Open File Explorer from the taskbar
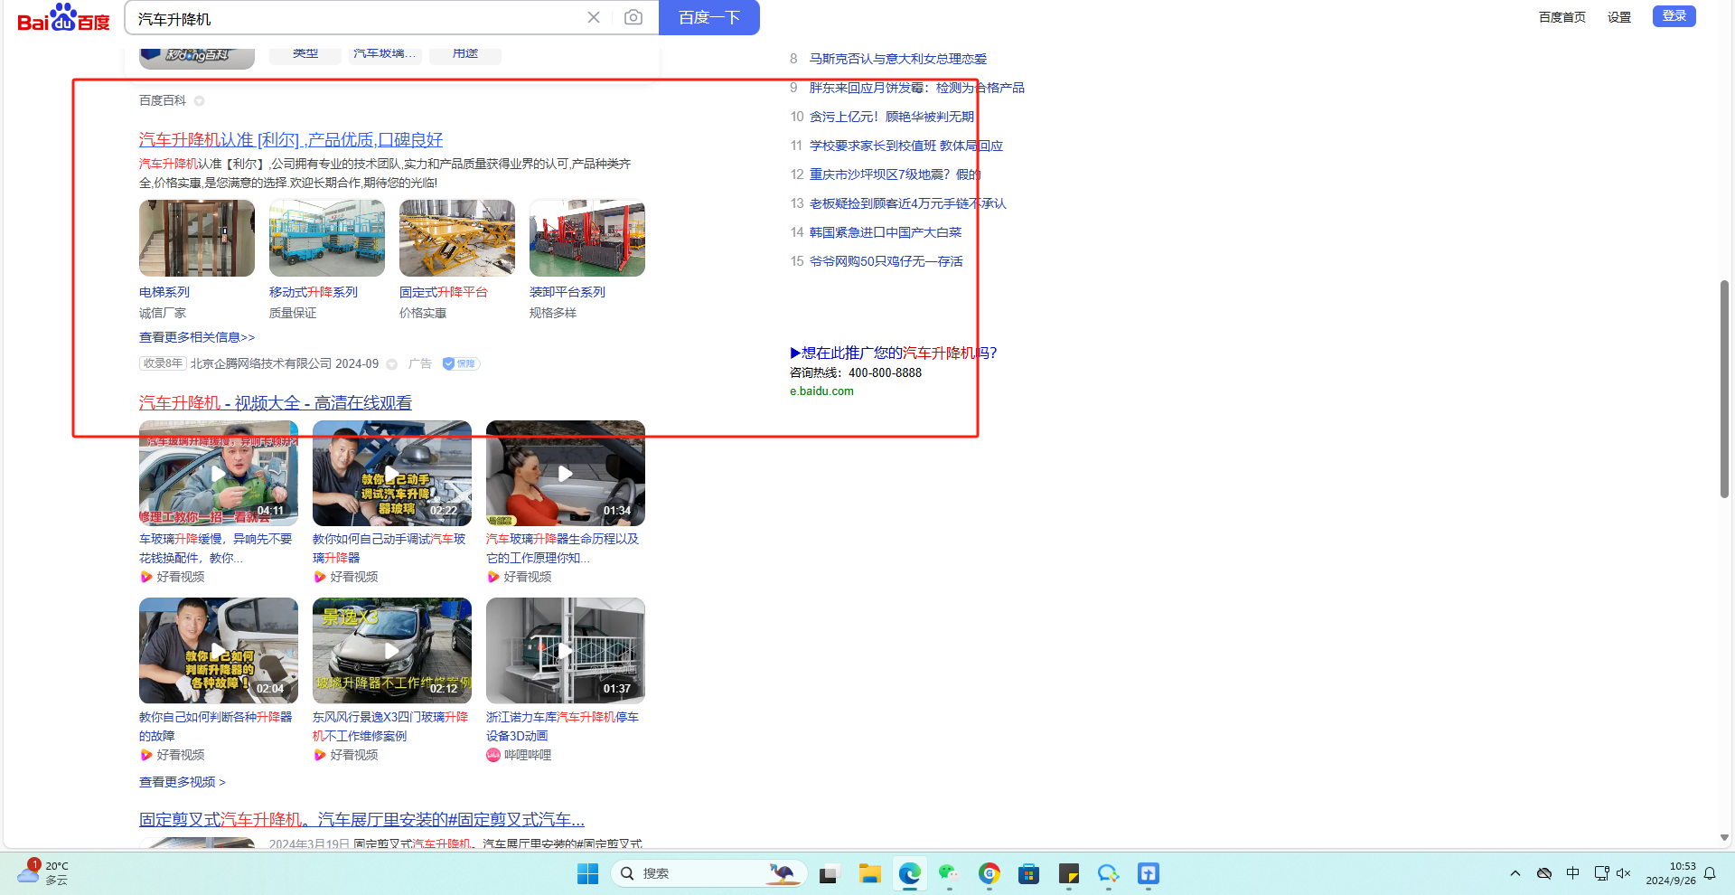The width and height of the screenshot is (1735, 895). [x=869, y=873]
